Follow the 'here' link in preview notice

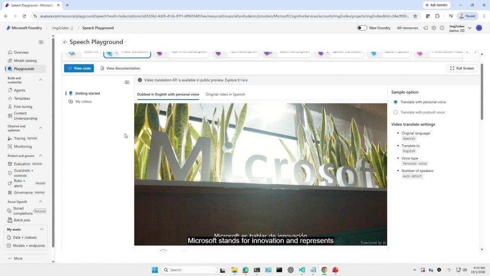pyautogui.click(x=244, y=80)
